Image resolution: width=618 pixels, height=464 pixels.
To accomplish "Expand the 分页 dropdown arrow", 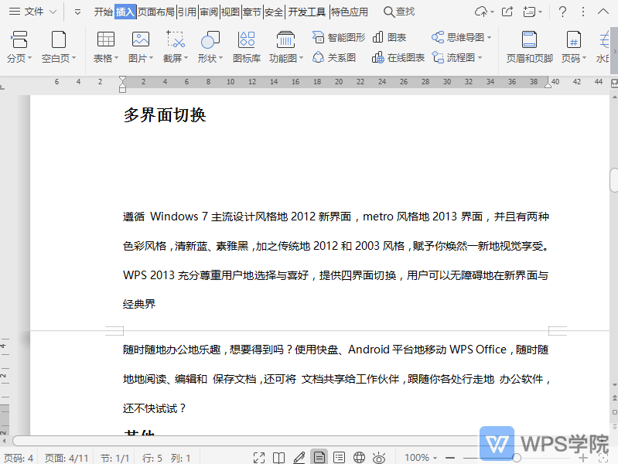I will tap(29, 58).
